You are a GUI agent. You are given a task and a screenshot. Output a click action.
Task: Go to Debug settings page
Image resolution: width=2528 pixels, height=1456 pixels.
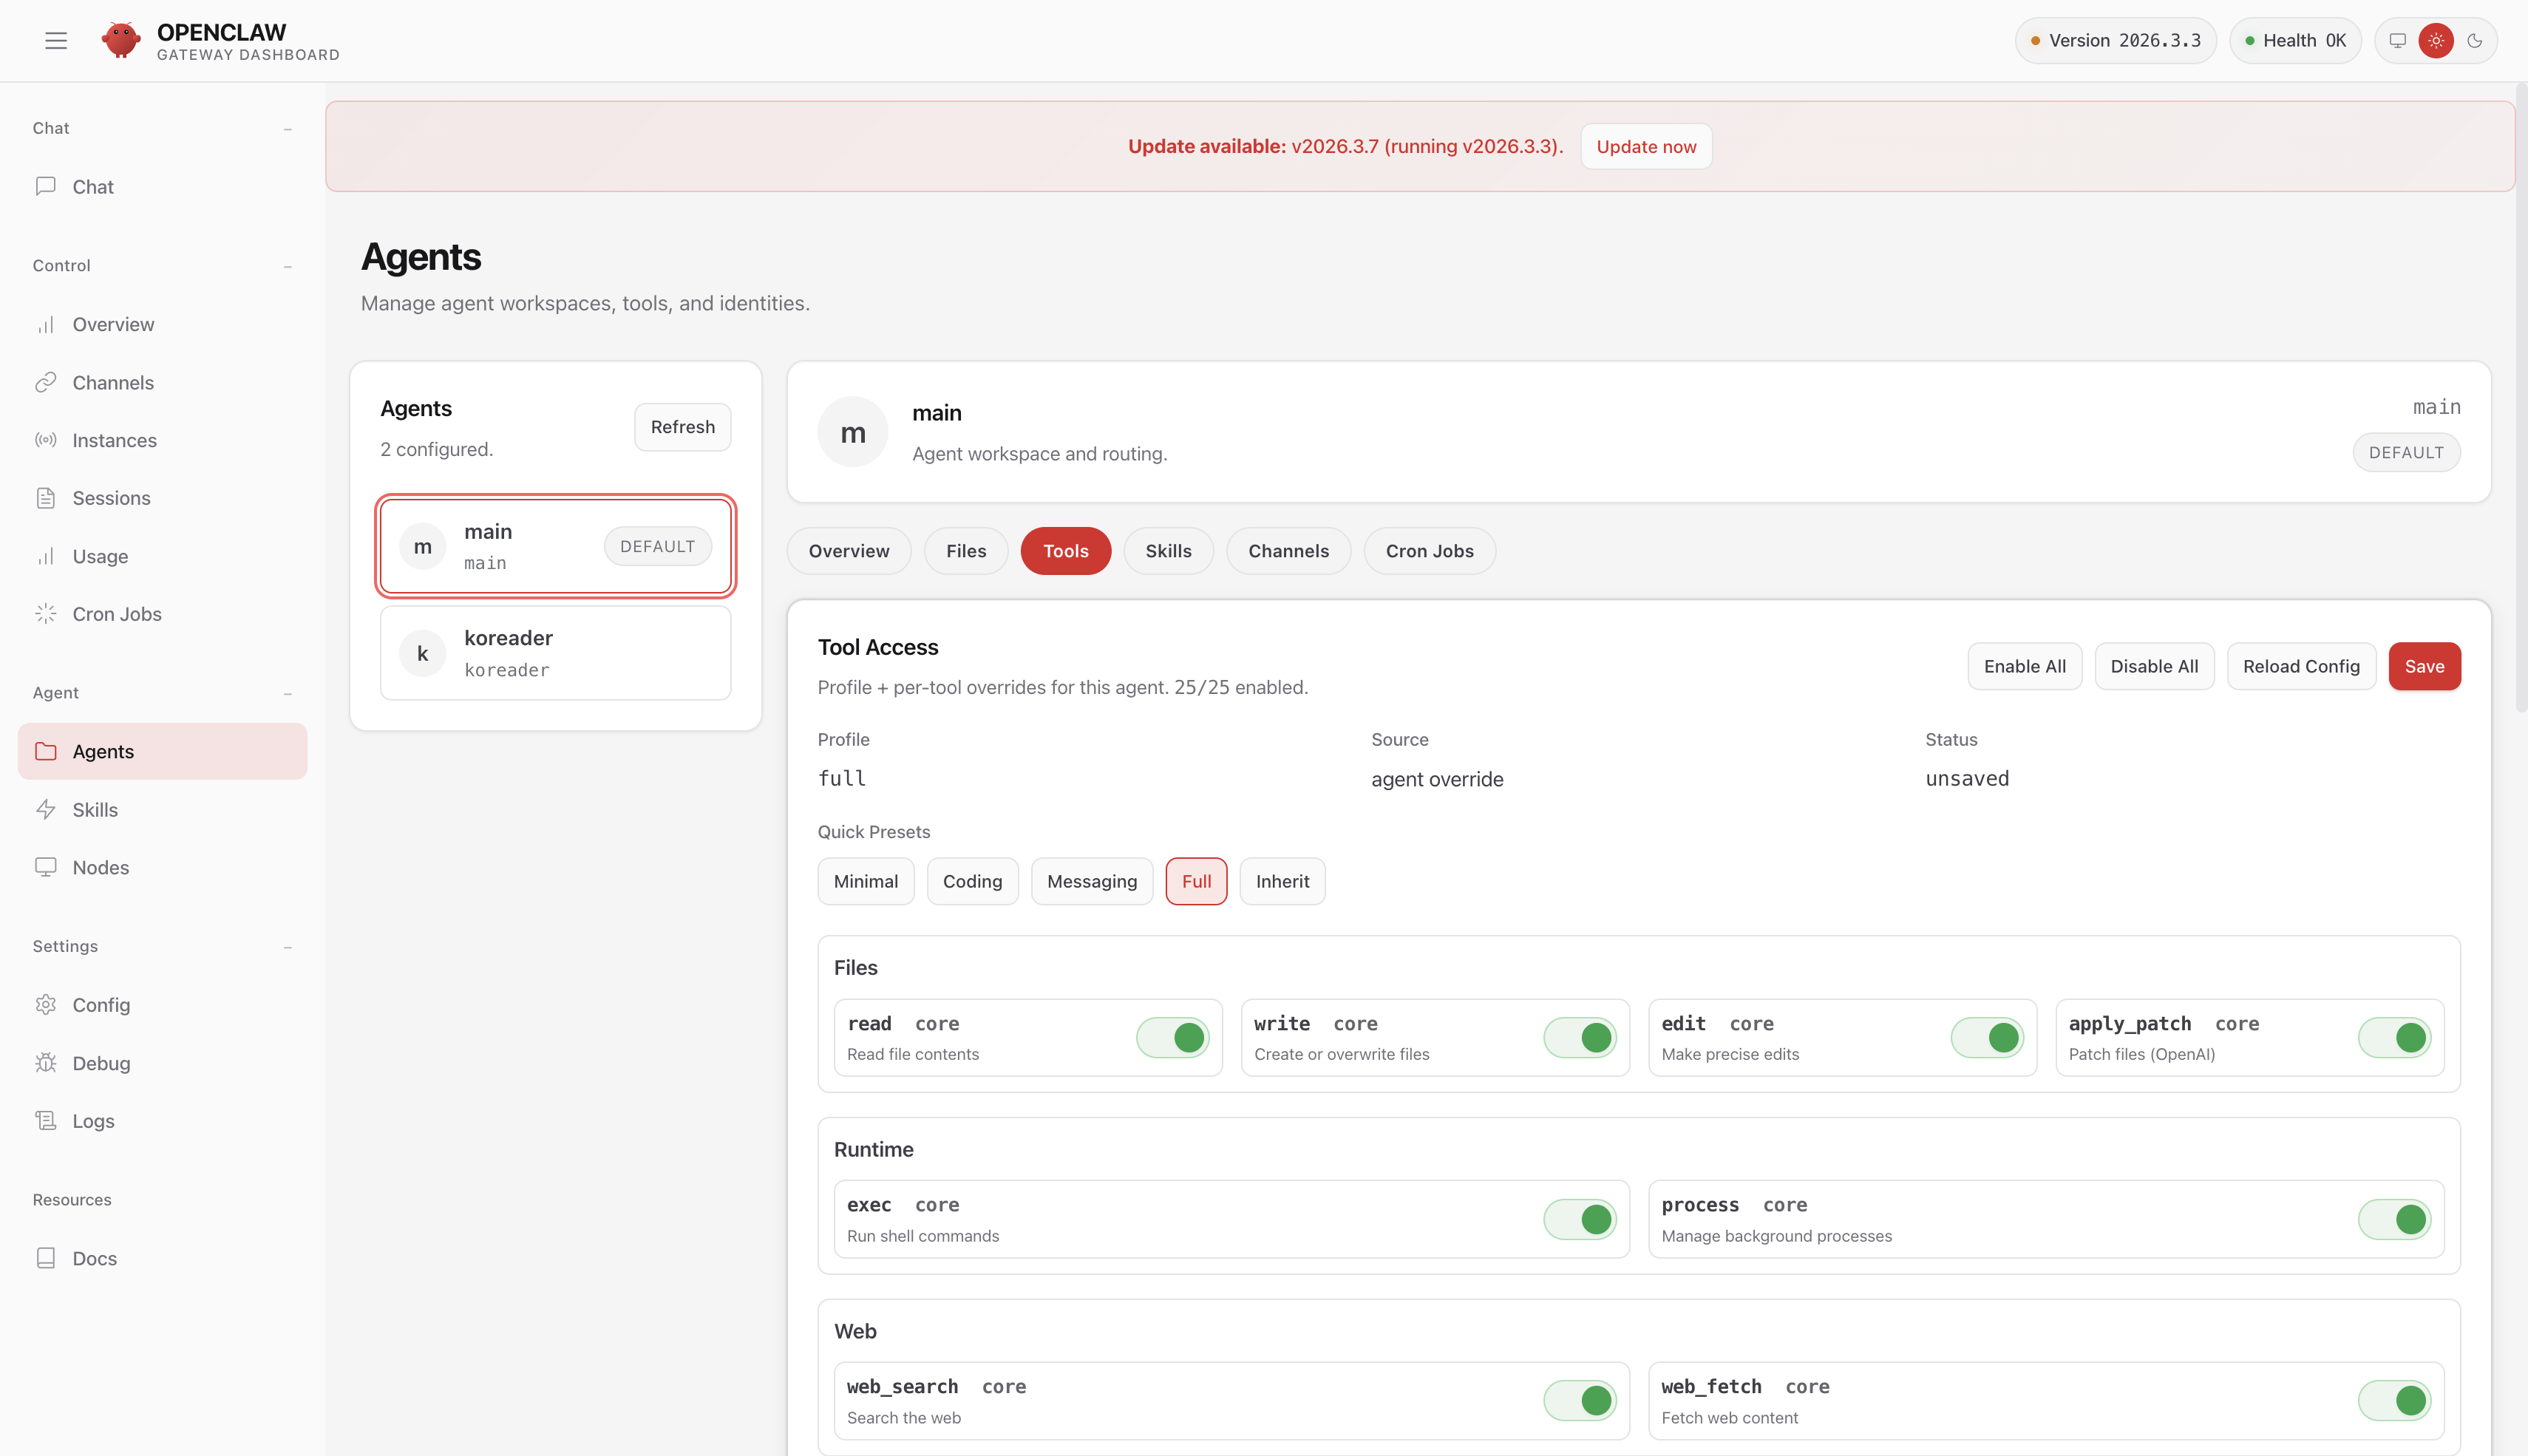click(101, 1063)
